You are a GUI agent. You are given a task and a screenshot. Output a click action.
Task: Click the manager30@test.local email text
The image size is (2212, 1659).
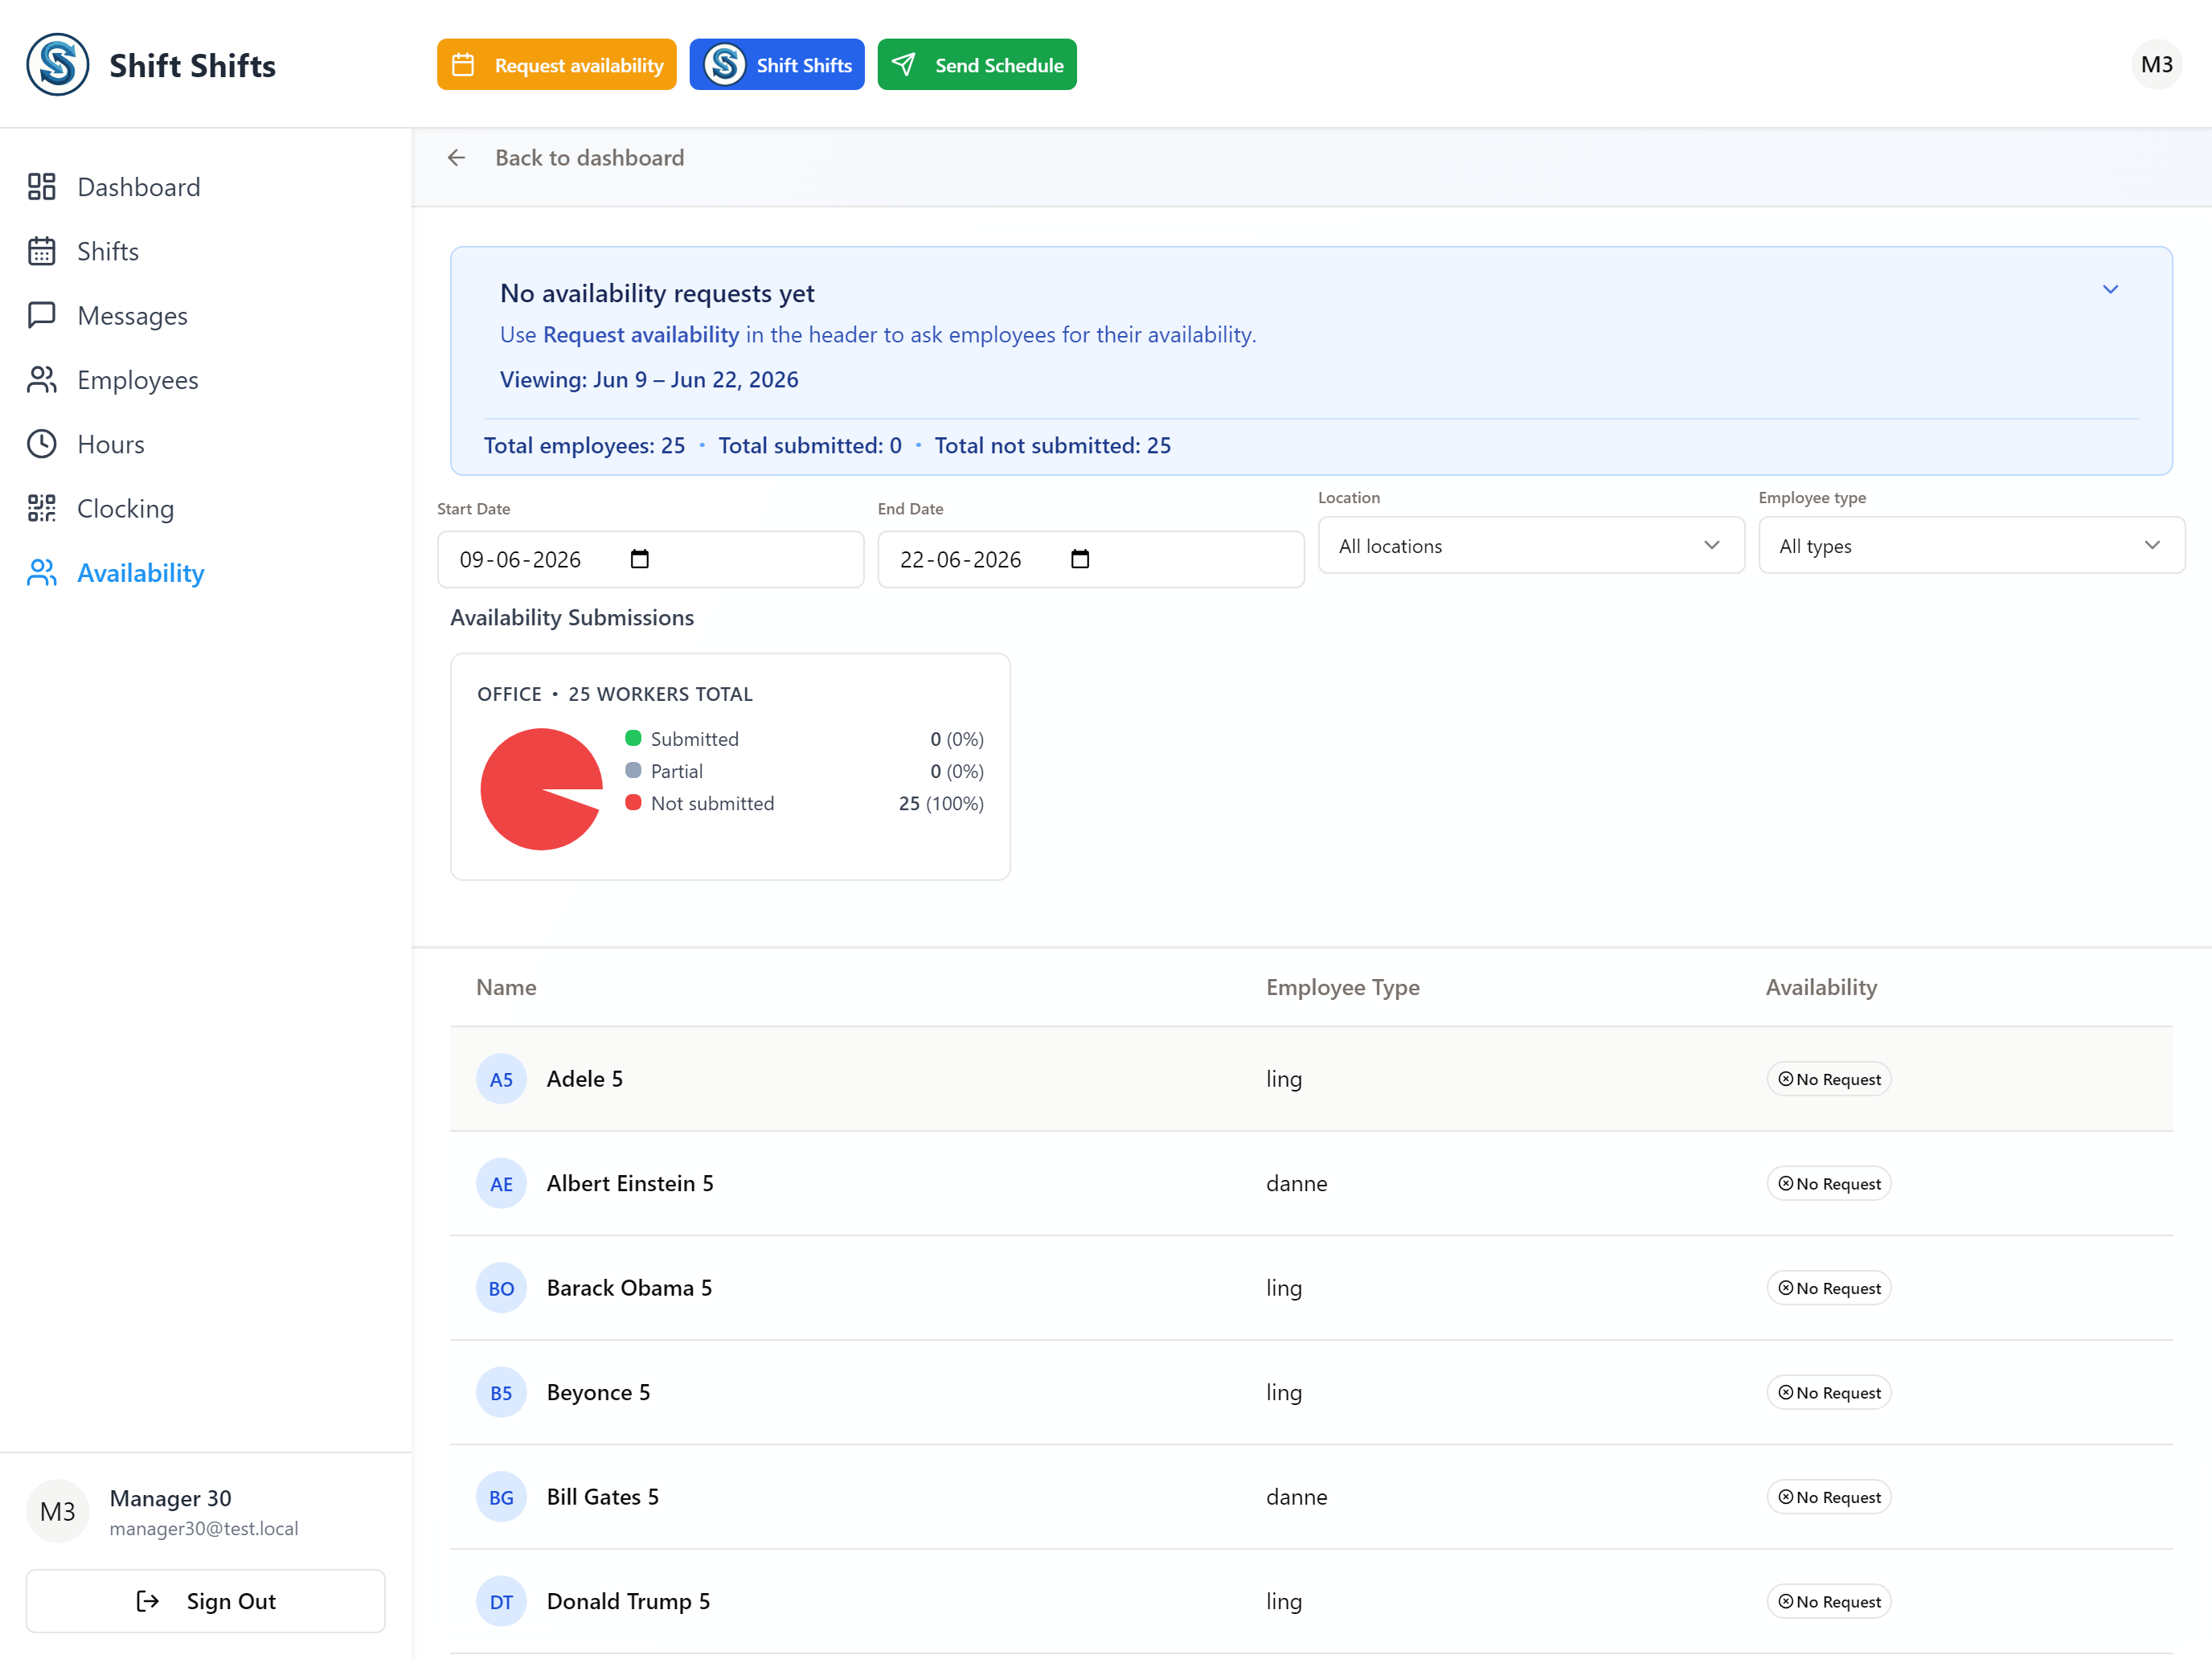[x=204, y=1529]
